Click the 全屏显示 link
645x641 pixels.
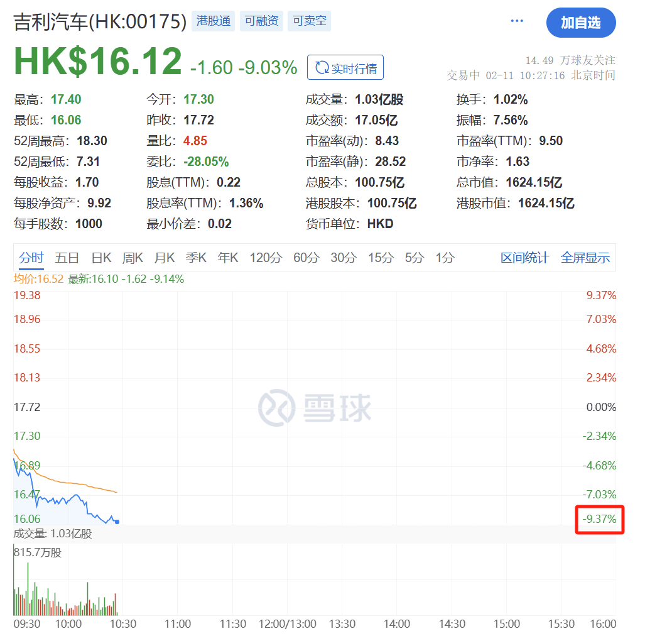[585, 258]
